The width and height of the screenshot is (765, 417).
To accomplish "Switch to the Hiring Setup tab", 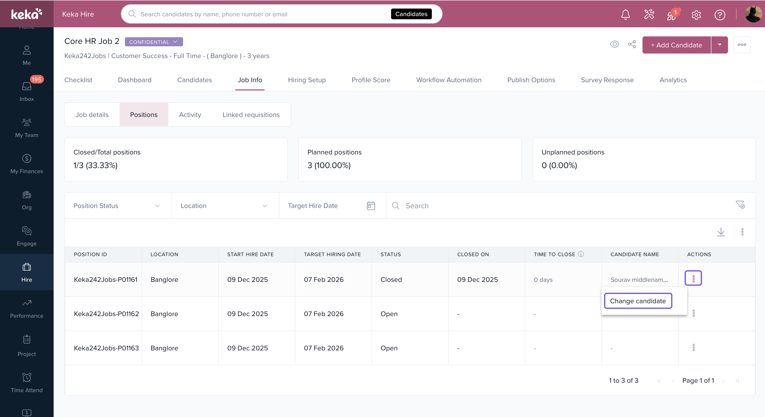I will [x=306, y=80].
